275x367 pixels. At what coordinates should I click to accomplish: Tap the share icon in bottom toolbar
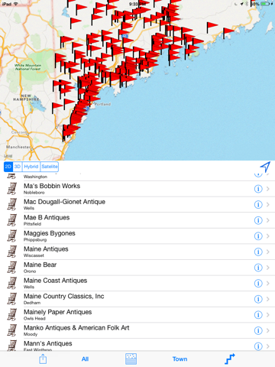[x=43, y=359]
